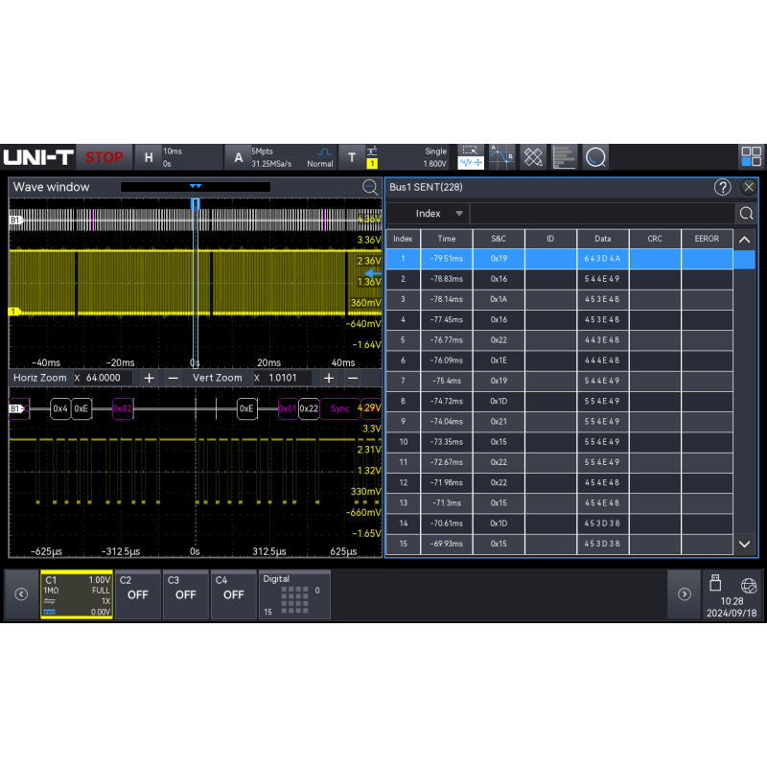Click the help question mark in Bus1 panel

[723, 187]
